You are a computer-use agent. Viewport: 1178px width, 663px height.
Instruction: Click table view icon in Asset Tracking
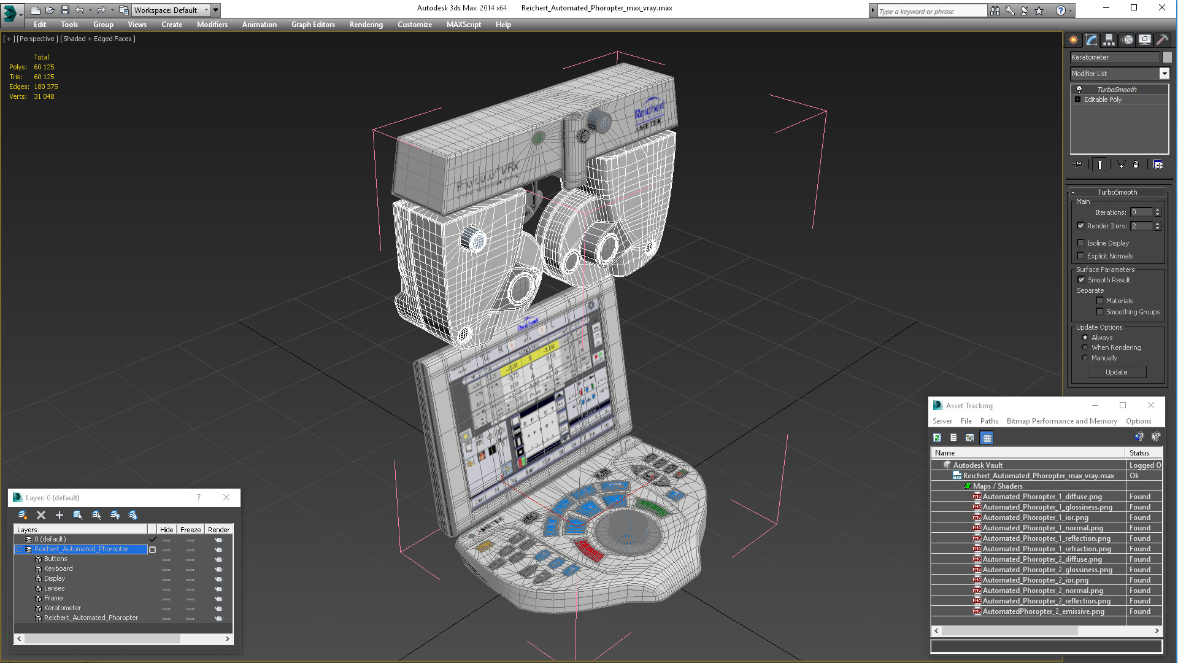[987, 438]
